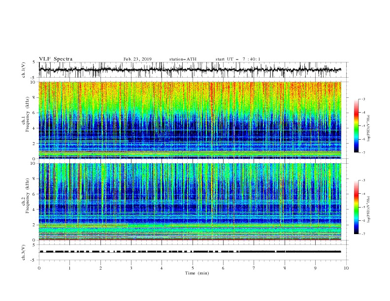
Task: Click the "station=ATH" header label
Action: (183, 59)
